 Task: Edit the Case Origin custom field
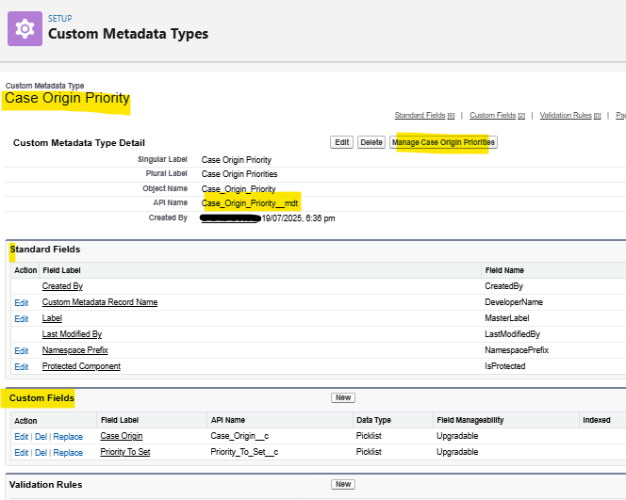tap(21, 437)
